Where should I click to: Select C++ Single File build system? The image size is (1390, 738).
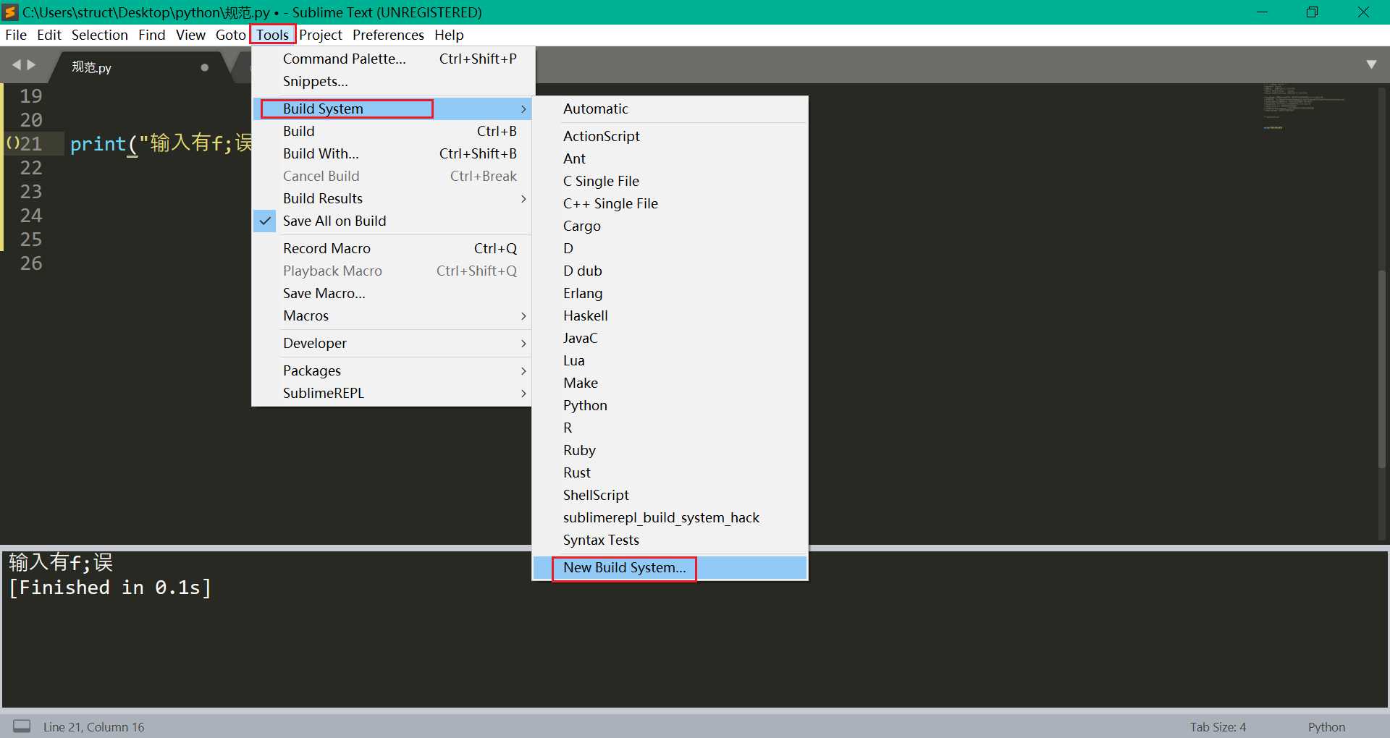[x=670, y=203]
